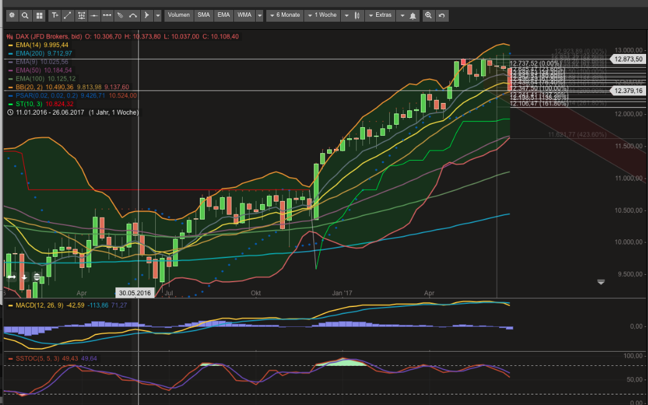Open the chart grid layout icon
Screen dimensions: 648x405
pyautogui.click(x=39, y=16)
